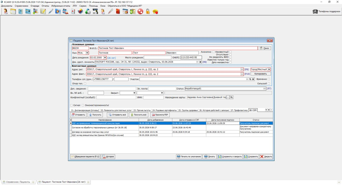Enable the Временно checkbox

(269, 79)
